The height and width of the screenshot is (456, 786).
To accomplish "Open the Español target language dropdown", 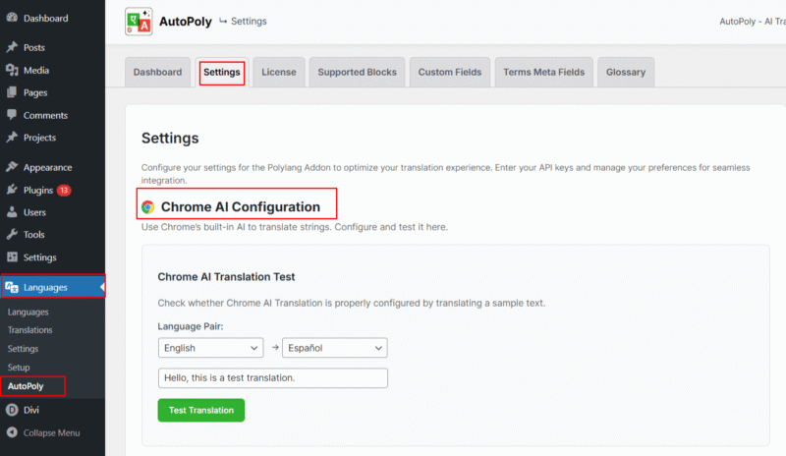I will pyautogui.click(x=335, y=348).
